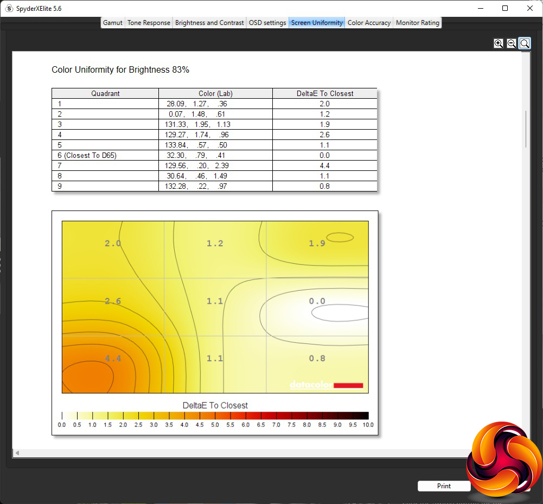Image resolution: width=543 pixels, height=504 pixels.
Task: Click the 4.4 label on the uniformity map
Action: click(x=113, y=359)
